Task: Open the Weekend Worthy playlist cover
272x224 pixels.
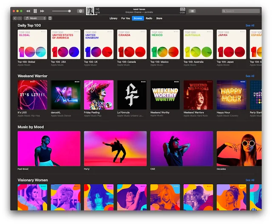Action: (x=165, y=95)
